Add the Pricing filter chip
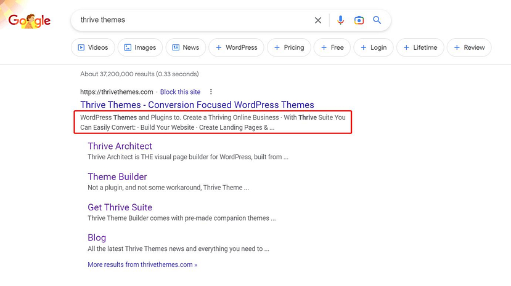 click(289, 47)
